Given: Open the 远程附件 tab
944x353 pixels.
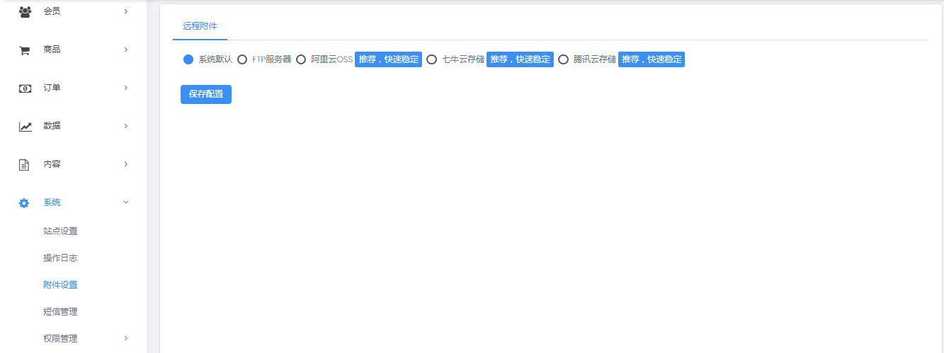Looking at the screenshot, I should point(200,25).
